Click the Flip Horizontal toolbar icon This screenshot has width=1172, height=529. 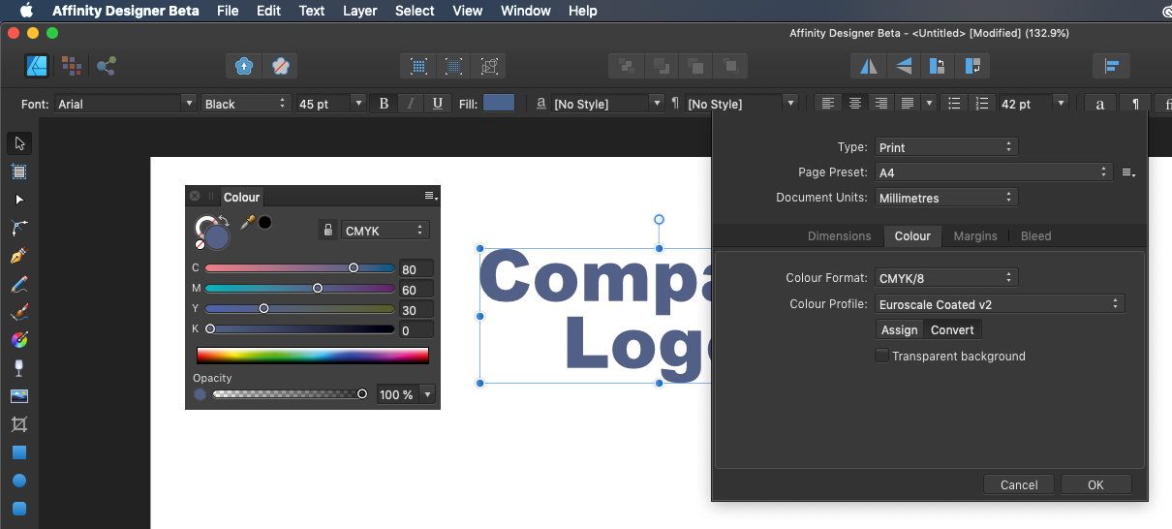[869, 66]
